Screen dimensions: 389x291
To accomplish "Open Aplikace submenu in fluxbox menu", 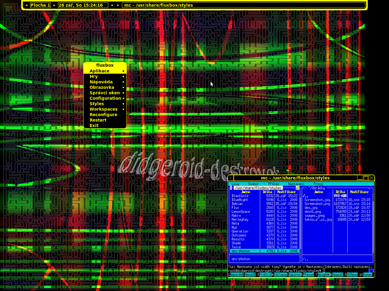I will pyautogui.click(x=105, y=71).
